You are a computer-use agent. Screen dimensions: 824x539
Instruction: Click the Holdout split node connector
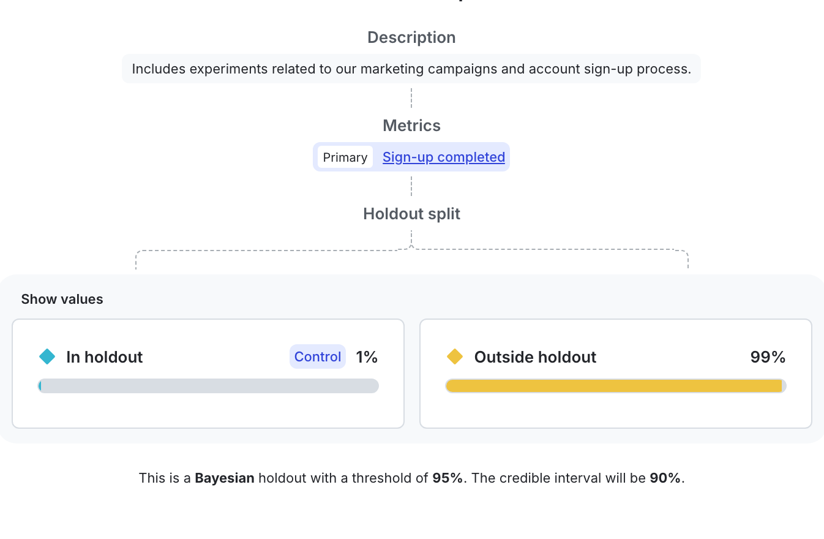(411, 214)
